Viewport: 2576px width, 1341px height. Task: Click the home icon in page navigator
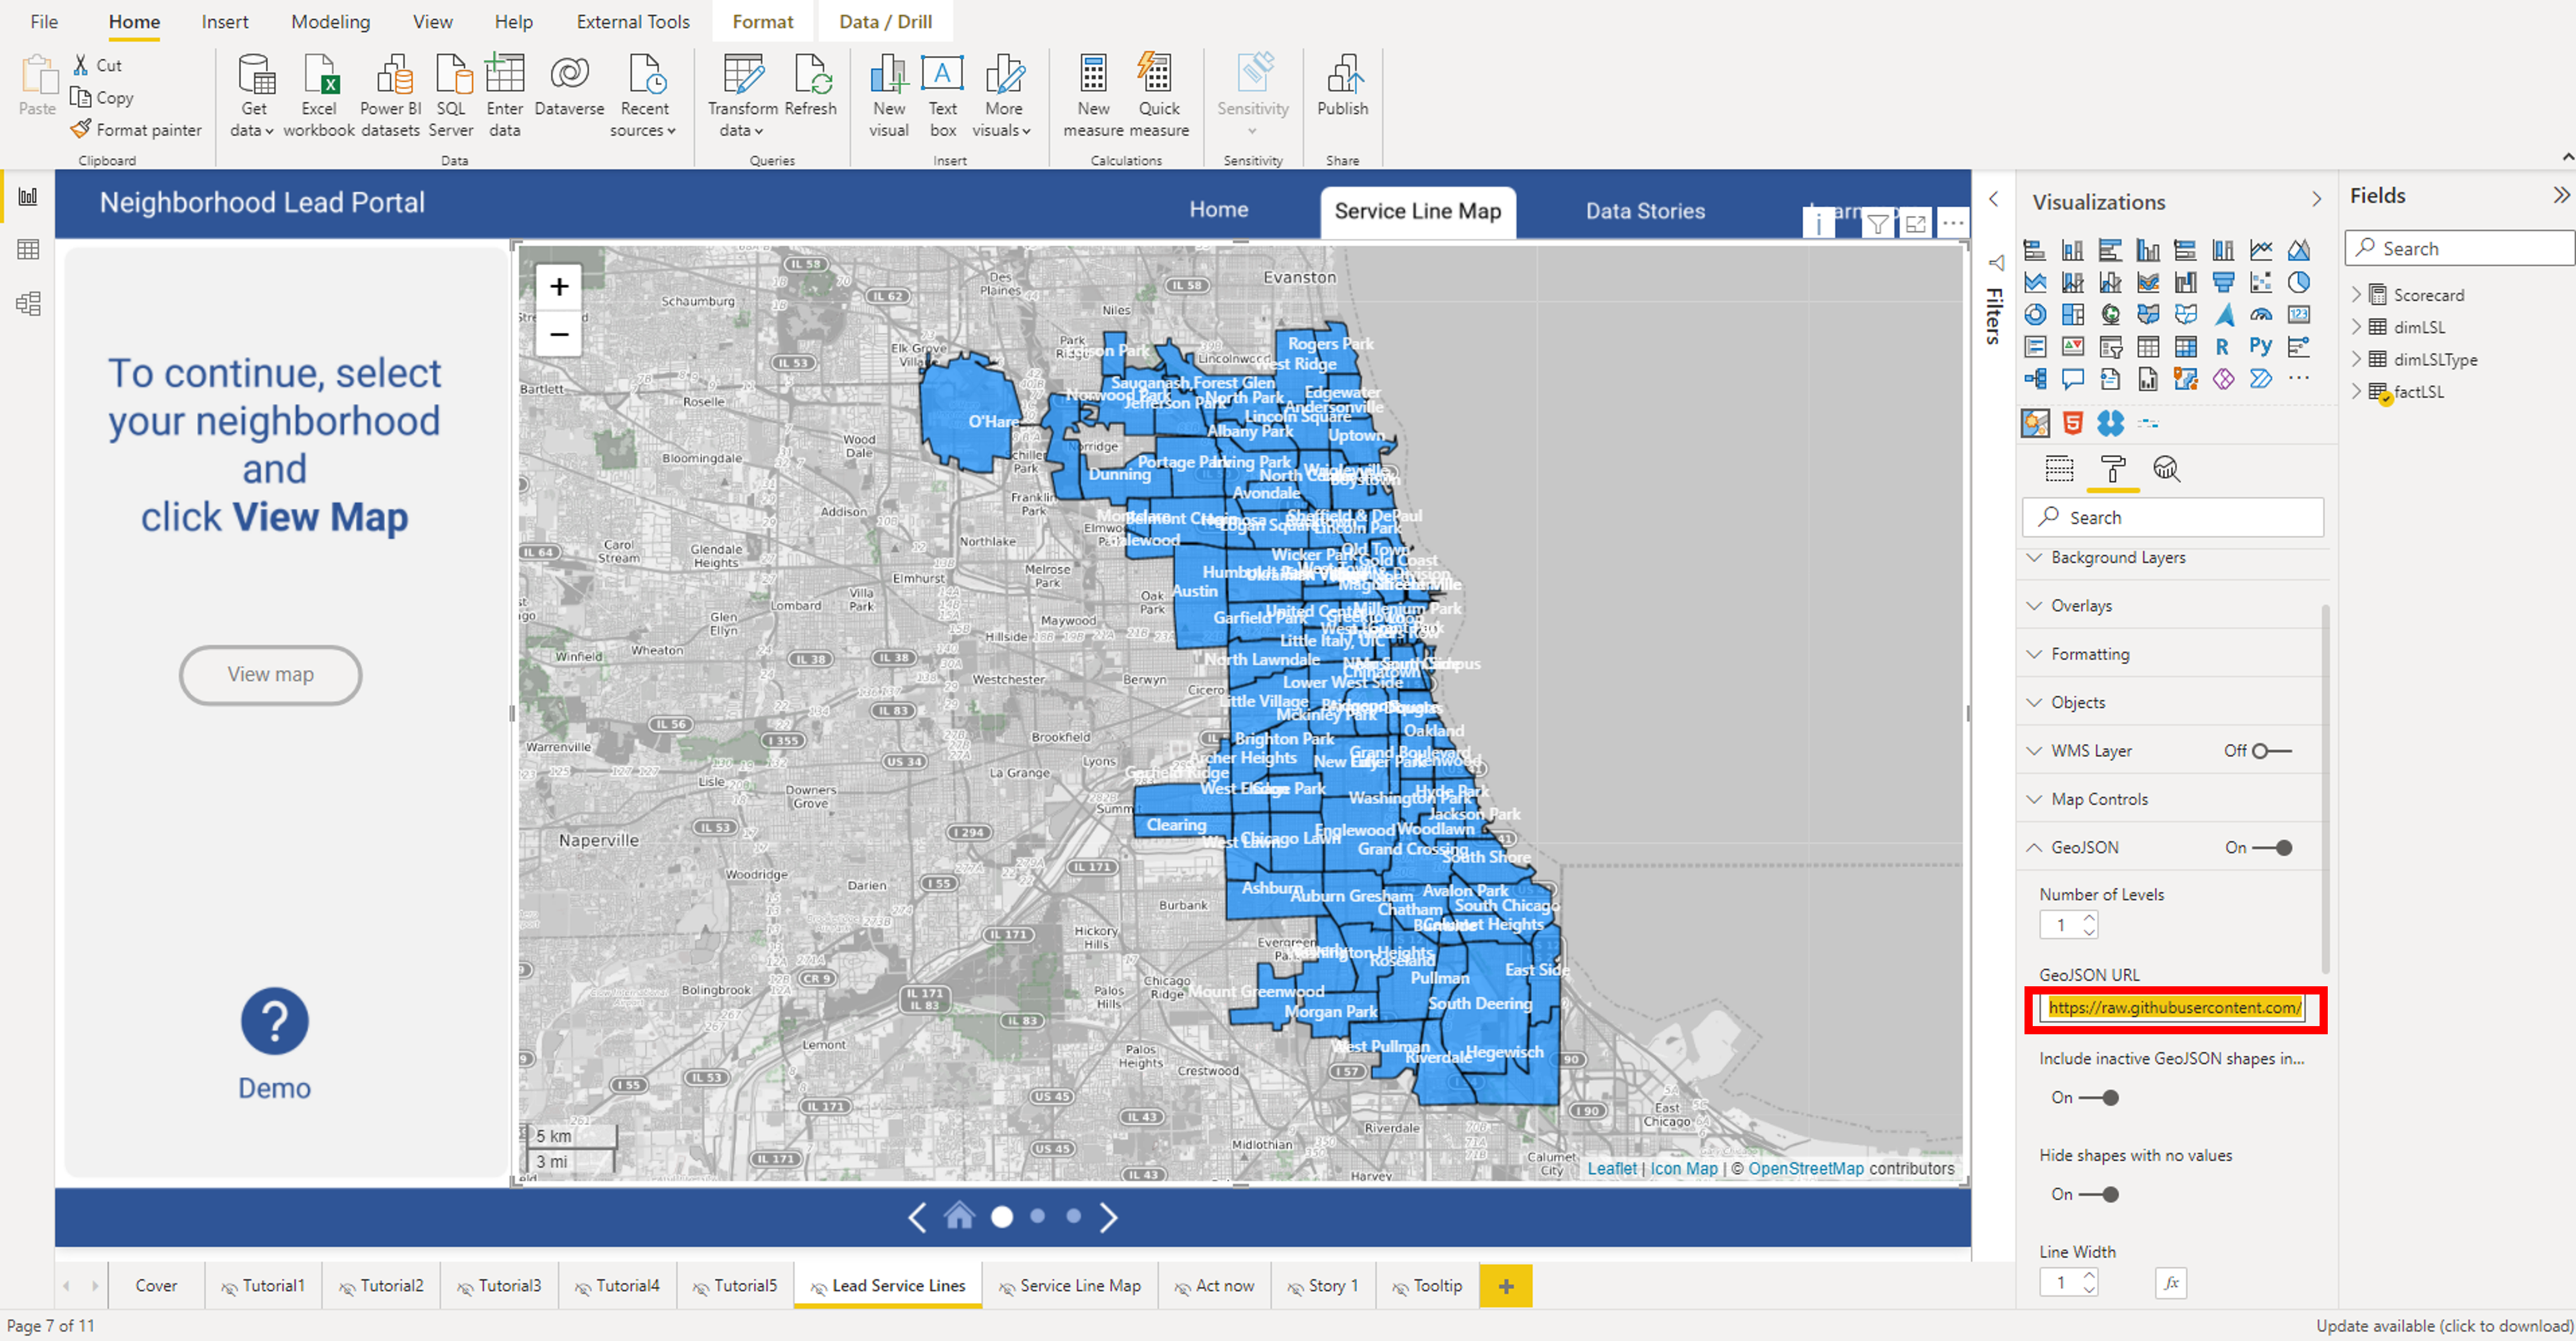click(959, 1216)
